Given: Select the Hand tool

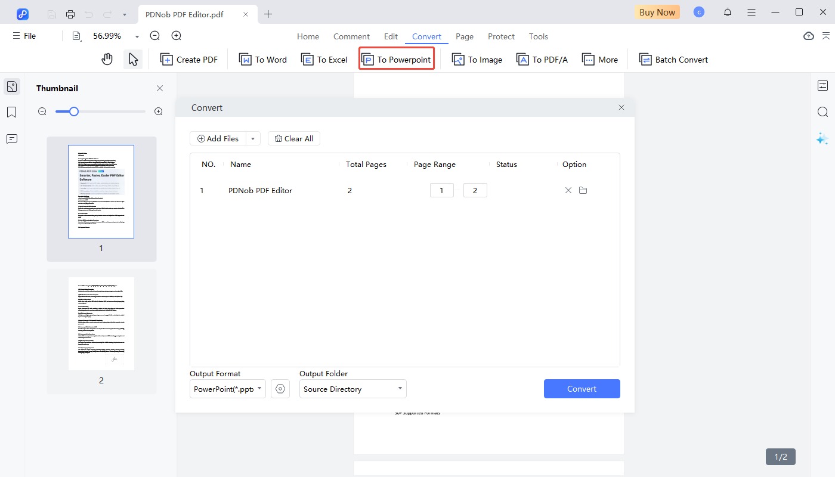Looking at the screenshot, I should coord(107,59).
